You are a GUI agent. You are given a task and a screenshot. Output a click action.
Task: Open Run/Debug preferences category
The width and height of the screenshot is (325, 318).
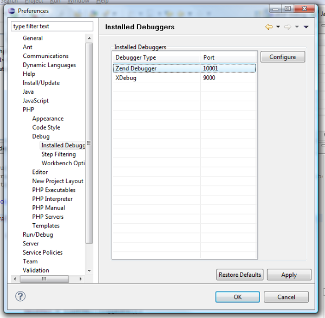38,235
